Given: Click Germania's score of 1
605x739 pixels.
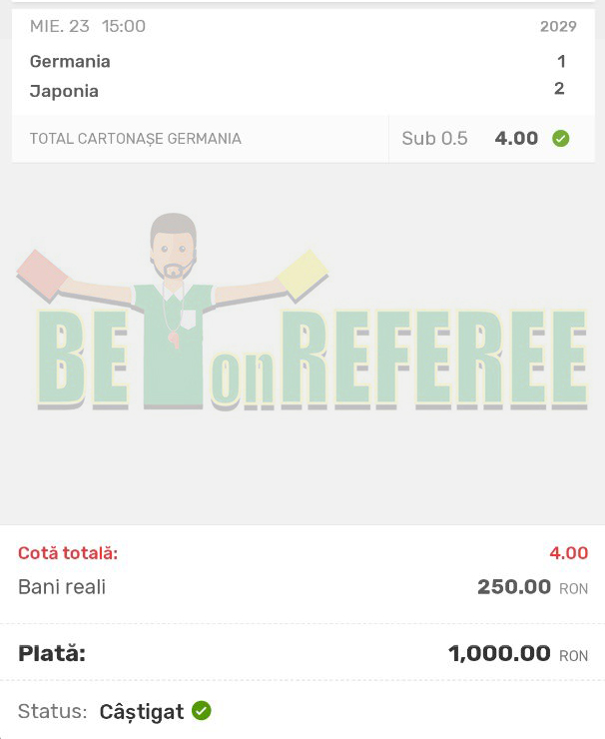Looking at the screenshot, I should [561, 61].
